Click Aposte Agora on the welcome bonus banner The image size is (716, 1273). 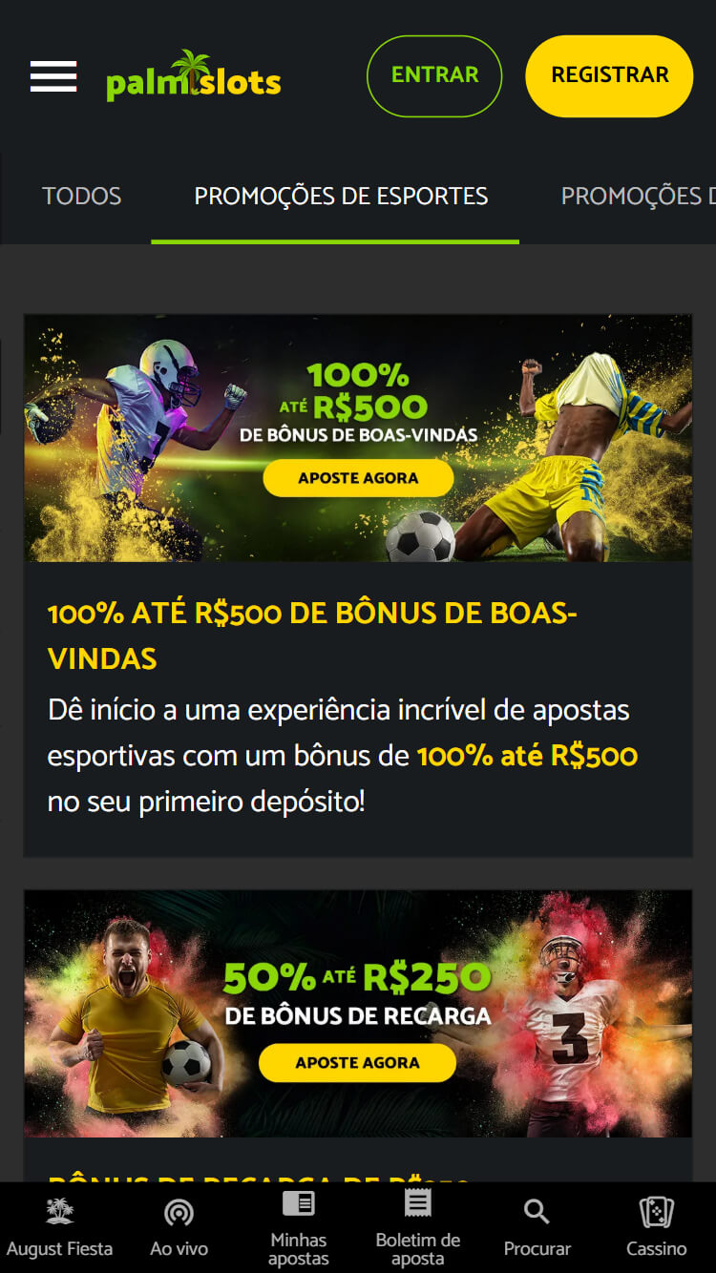tap(358, 478)
